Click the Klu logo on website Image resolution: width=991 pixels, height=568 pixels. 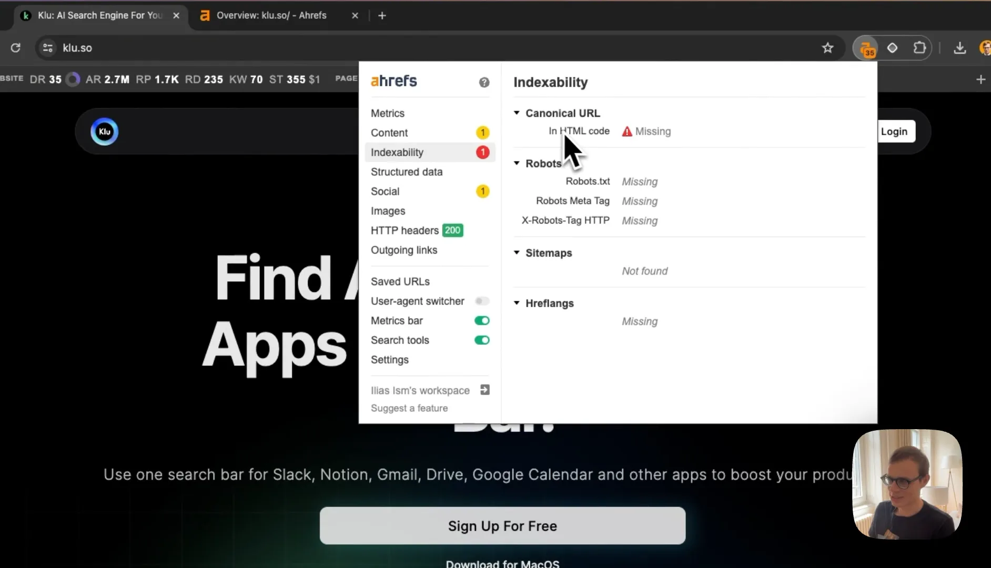[x=104, y=131]
